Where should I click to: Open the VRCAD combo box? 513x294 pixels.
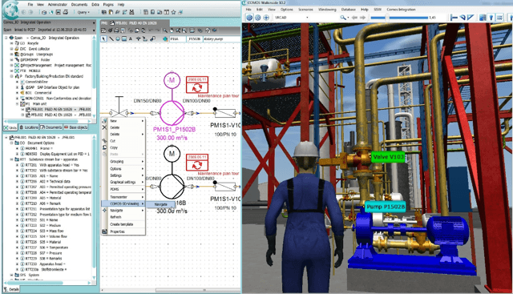(x=292, y=18)
